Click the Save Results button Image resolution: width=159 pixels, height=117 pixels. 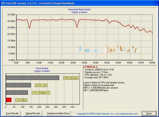pyautogui.click(x=12, y=113)
